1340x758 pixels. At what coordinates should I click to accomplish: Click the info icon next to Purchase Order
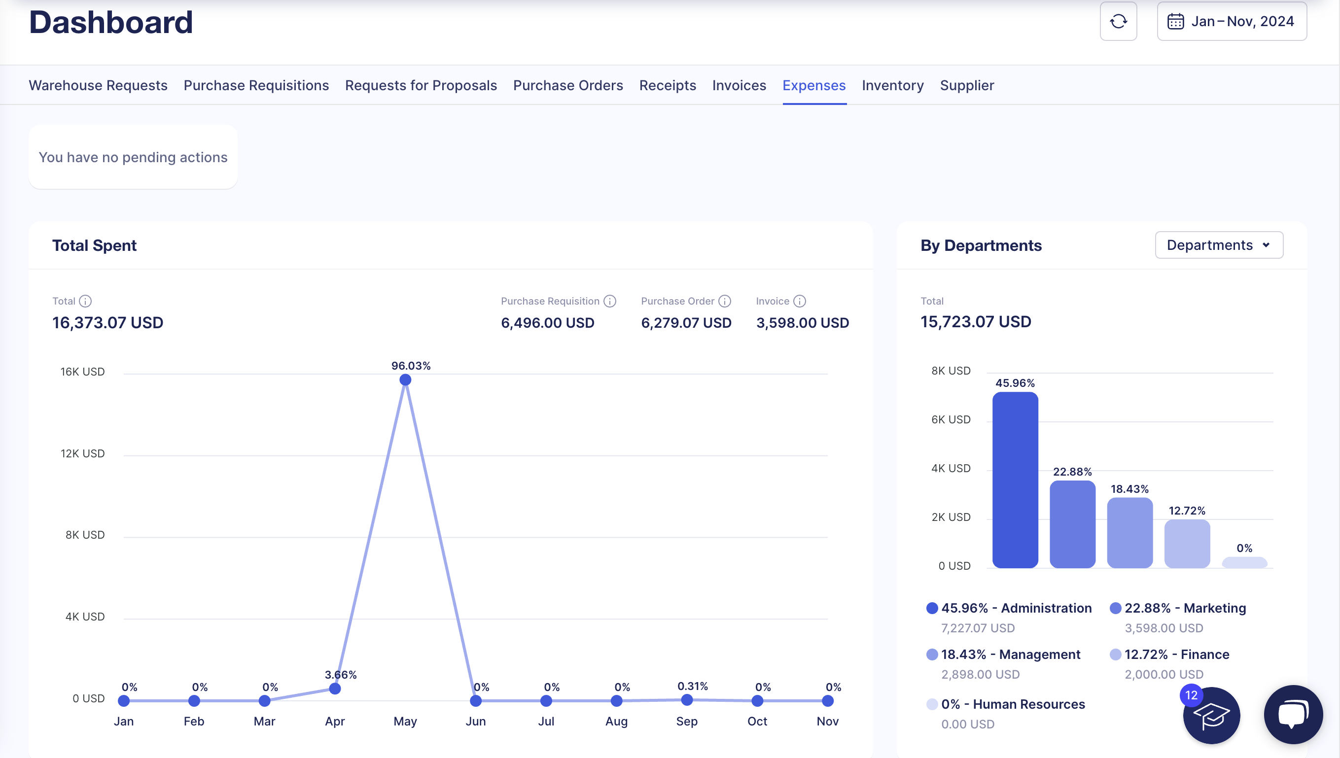pyautogui.click(x=725, y=301)
